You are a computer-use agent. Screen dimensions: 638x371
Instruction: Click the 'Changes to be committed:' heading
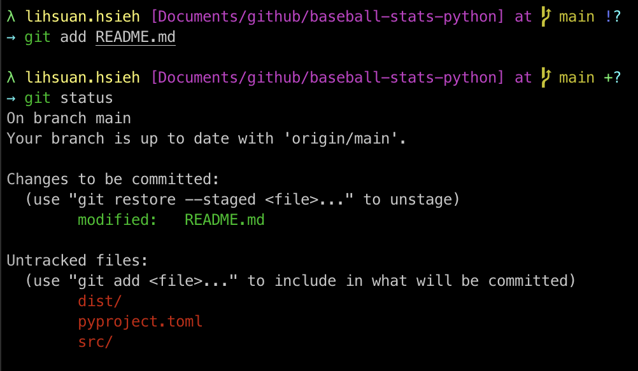[x=113, y=179]
